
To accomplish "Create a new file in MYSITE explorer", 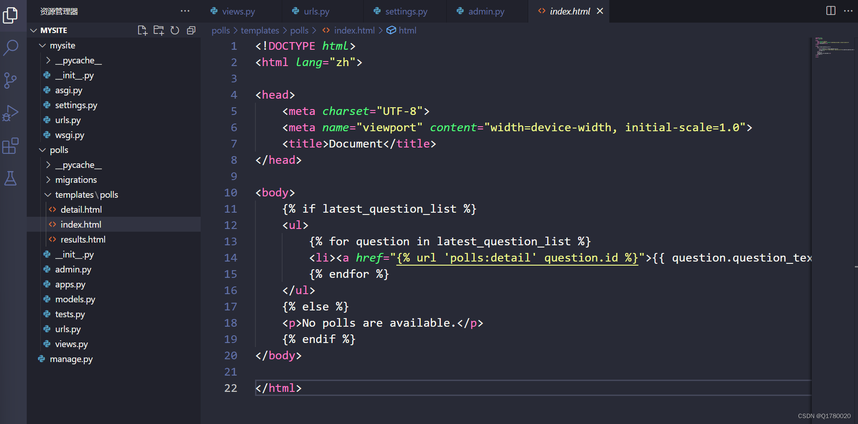I will [x=142, y=30].
